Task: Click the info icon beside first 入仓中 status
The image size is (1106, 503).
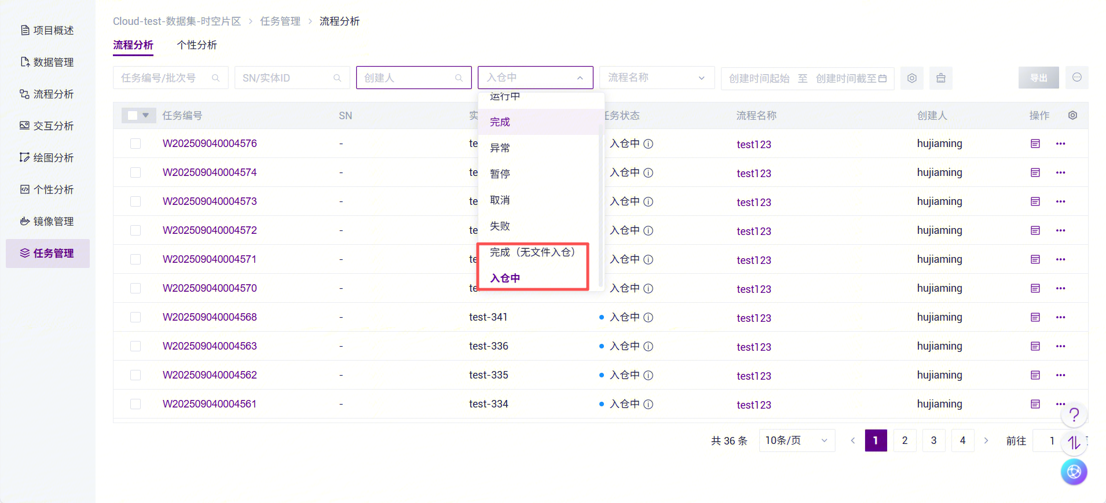Action: pyautogui.click(x=649, y=144)
